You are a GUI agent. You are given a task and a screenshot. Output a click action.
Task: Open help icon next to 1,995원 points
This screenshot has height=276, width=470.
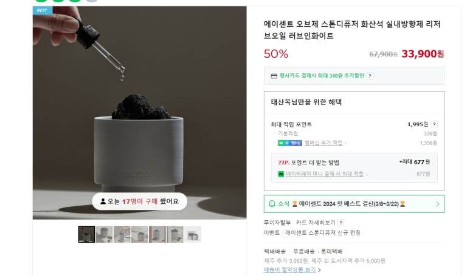[x=434, y=124]
